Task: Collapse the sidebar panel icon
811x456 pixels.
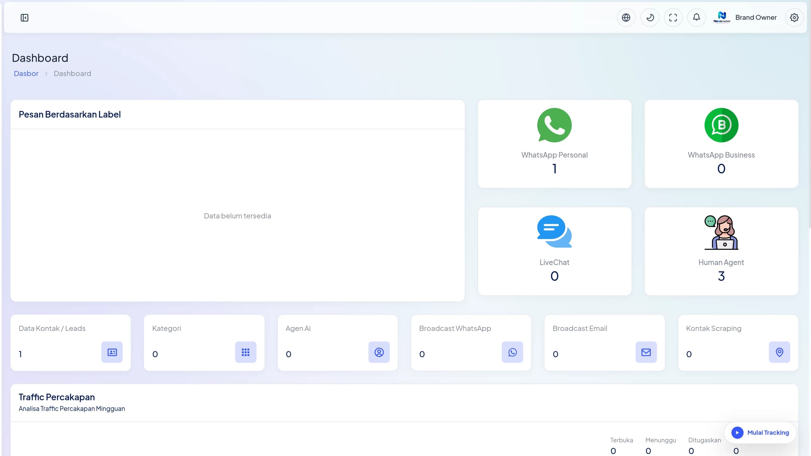Action: (24, 18)
